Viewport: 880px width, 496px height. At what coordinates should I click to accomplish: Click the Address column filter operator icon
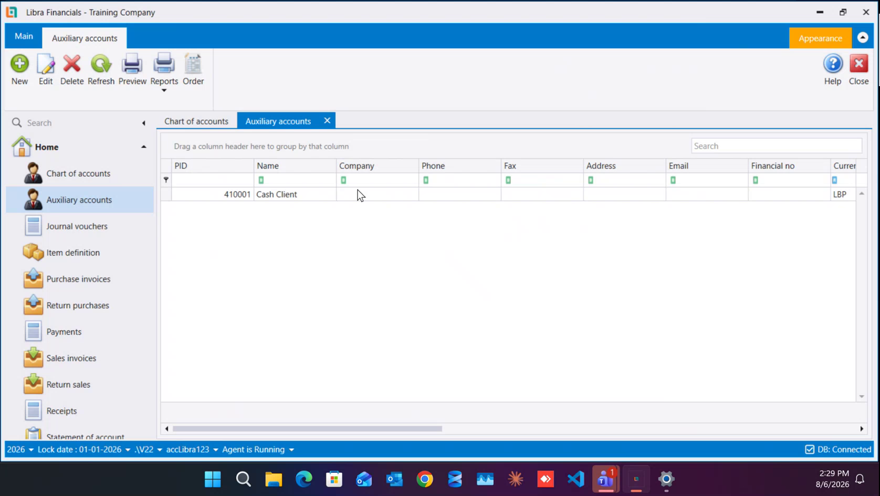(x=591, y=180)
